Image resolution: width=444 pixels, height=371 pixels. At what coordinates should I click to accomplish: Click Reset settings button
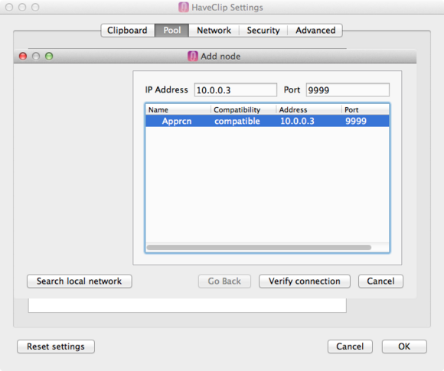pyautogui.click(x=56, y=347)
